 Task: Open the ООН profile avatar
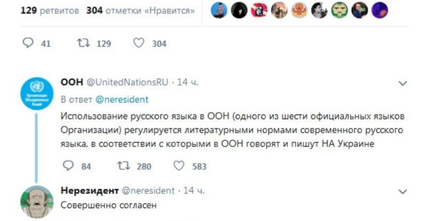[37, 94]
